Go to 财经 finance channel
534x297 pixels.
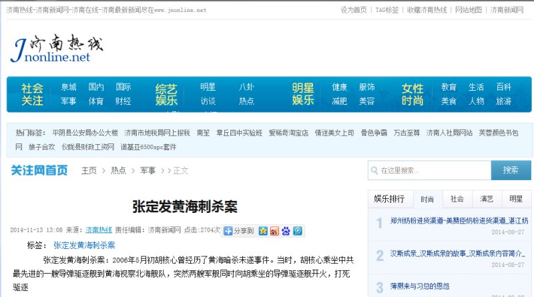123,101
